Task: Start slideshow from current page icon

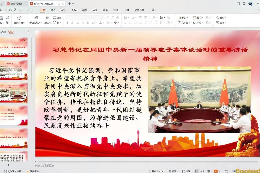Action: (19, 18)
